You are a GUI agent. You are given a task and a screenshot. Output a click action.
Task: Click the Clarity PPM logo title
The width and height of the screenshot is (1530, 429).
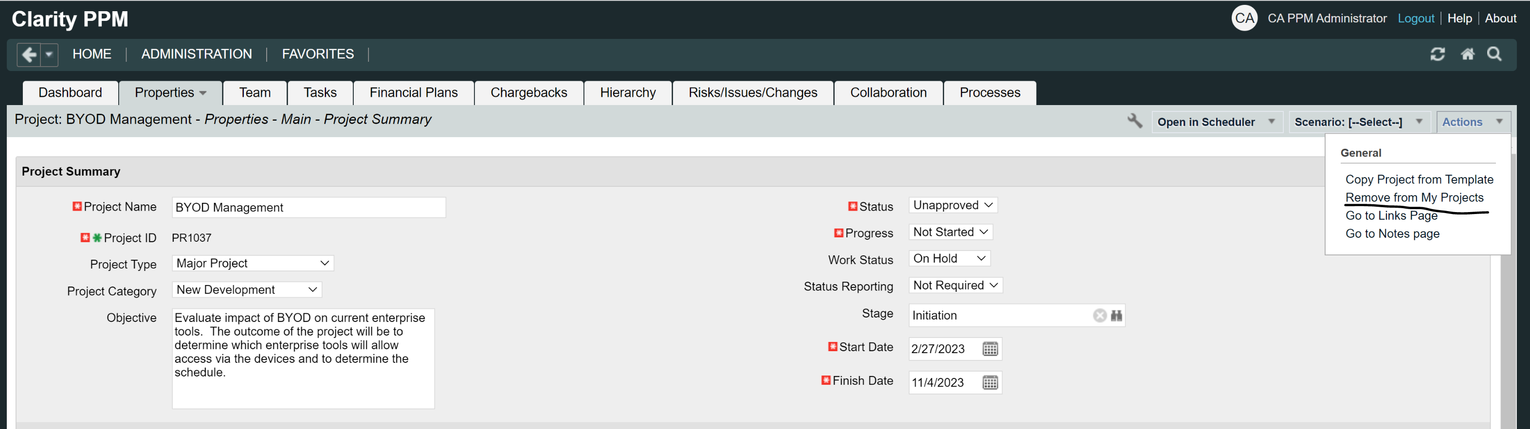pyautogui.click(x=70, y=19)
